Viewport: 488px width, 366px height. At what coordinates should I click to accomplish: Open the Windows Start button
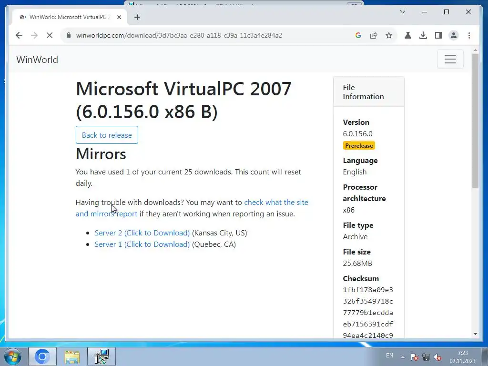[13, 356]
